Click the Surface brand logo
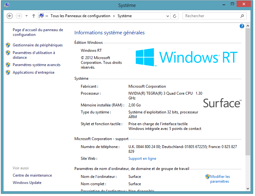255x196 pixels. click(x=222, y=103)
